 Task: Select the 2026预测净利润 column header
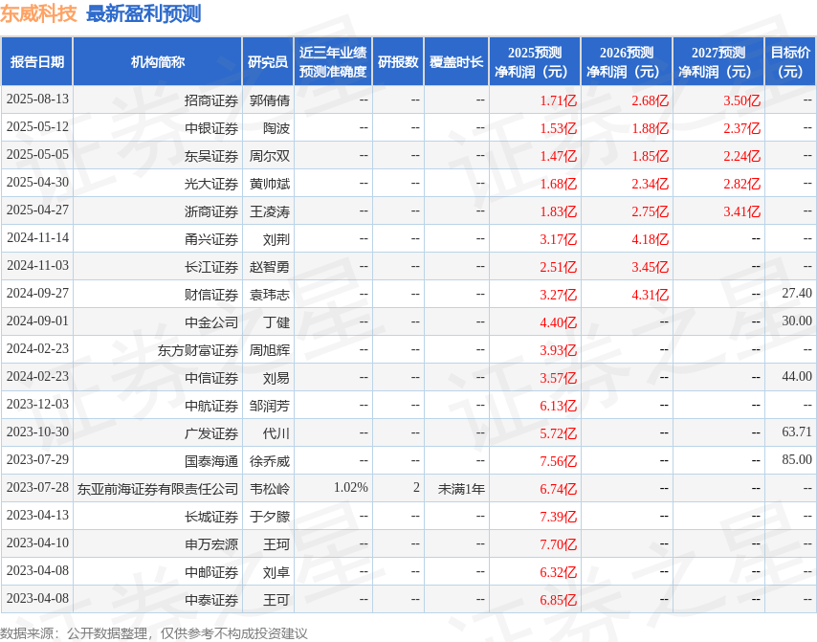coord(627,61)
